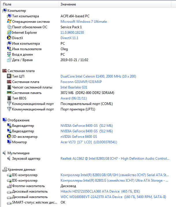
Task: Open the Realtek ALC662 audio link
Action: pyautogui.click(x=115, y=158)
